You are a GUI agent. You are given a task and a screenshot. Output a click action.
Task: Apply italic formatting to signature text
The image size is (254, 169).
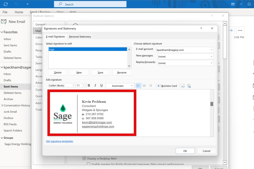[95, 85]
